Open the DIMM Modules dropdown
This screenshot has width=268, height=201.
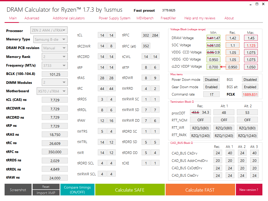(x=55, y=82)
